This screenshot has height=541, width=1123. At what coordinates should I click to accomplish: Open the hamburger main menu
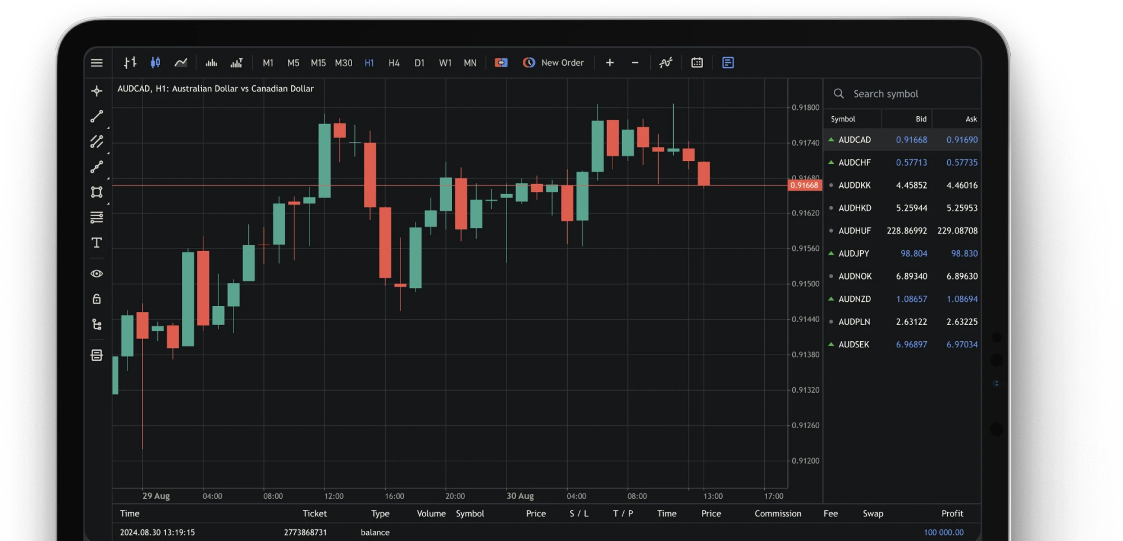pos(97,63)
